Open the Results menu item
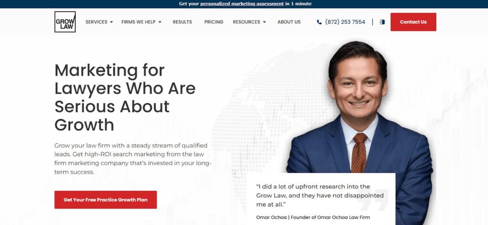Viewport: 488px width, 225px height. (x=183, y=22)
